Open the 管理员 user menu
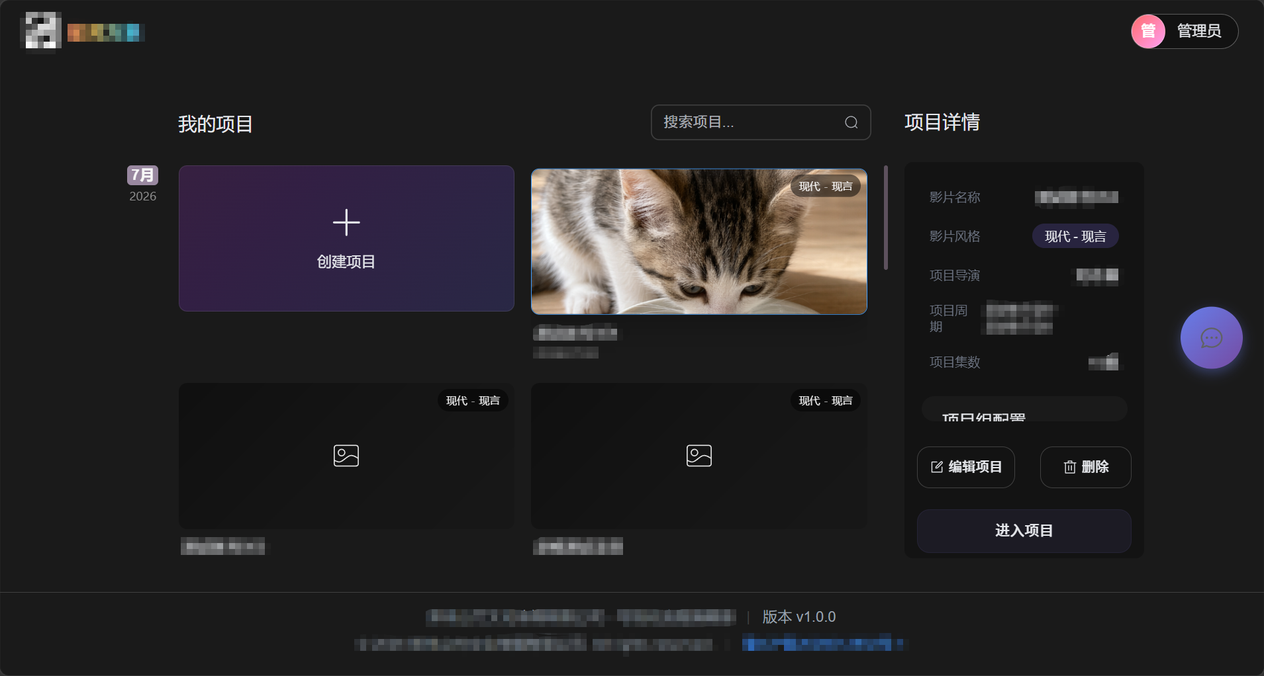The image size is (1264, 676). 1185,31
